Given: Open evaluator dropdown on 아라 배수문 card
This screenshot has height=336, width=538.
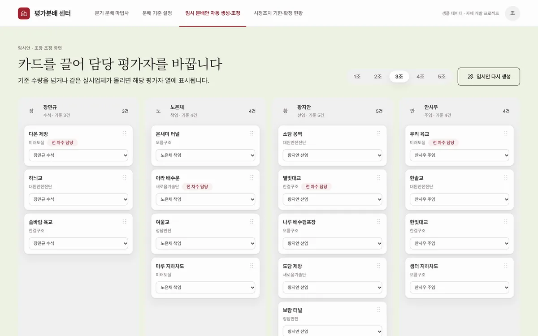Looking at the screenshot, I should coord(205,199).
